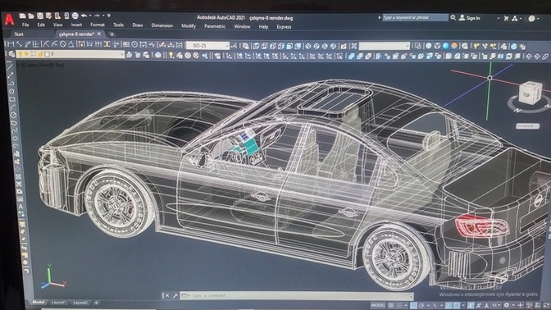Close the çalışma-8 drawing tab
The image size is (551, 310).
99,34
